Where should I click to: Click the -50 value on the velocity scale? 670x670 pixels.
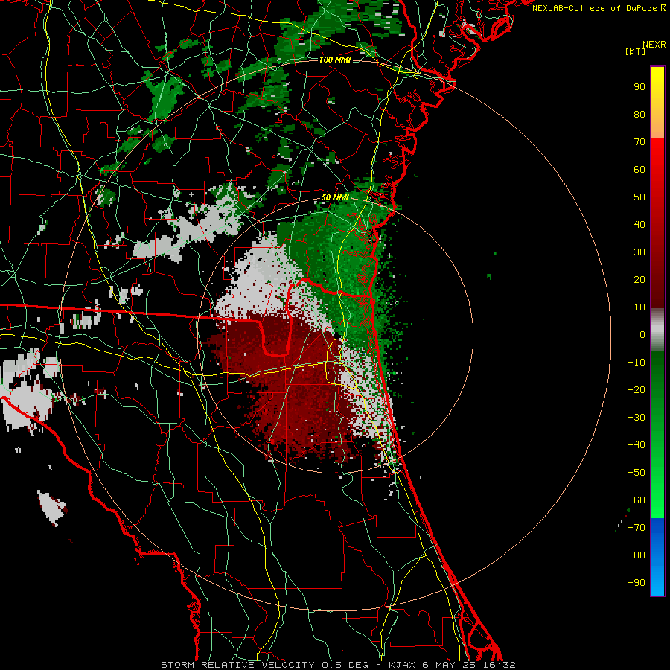tap(636, 473)
